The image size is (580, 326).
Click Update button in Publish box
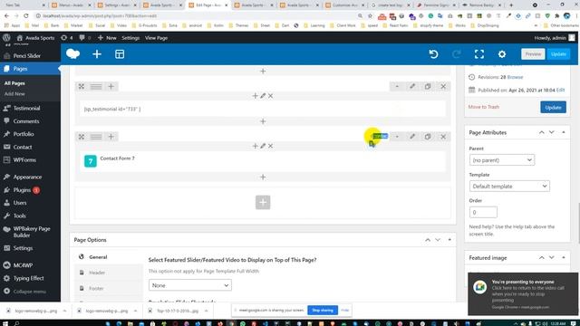(x=553, y=107)
